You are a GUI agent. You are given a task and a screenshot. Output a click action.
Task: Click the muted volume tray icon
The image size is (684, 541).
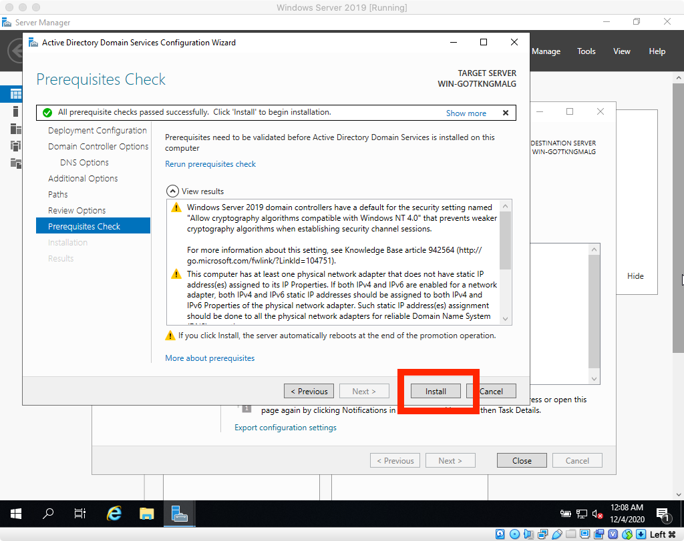pyautogui.click(x=598, y=514)
